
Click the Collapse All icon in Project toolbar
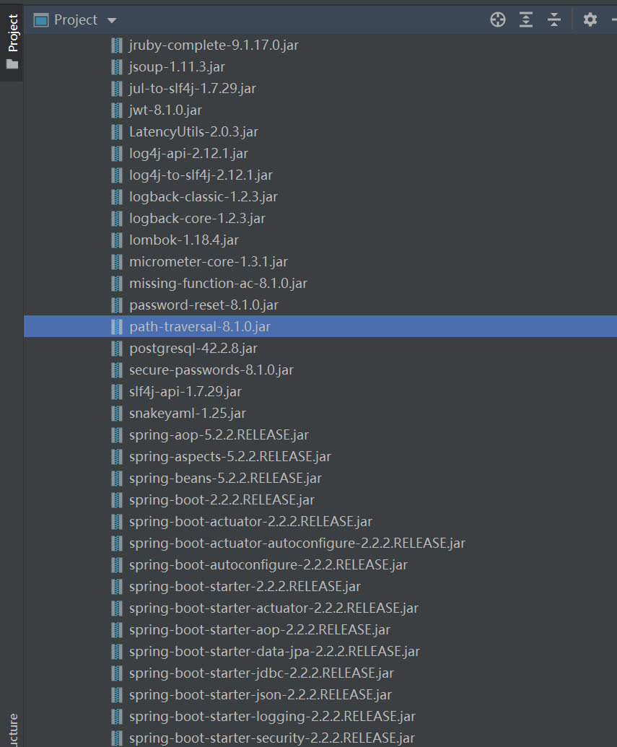[x=553, y=19]
